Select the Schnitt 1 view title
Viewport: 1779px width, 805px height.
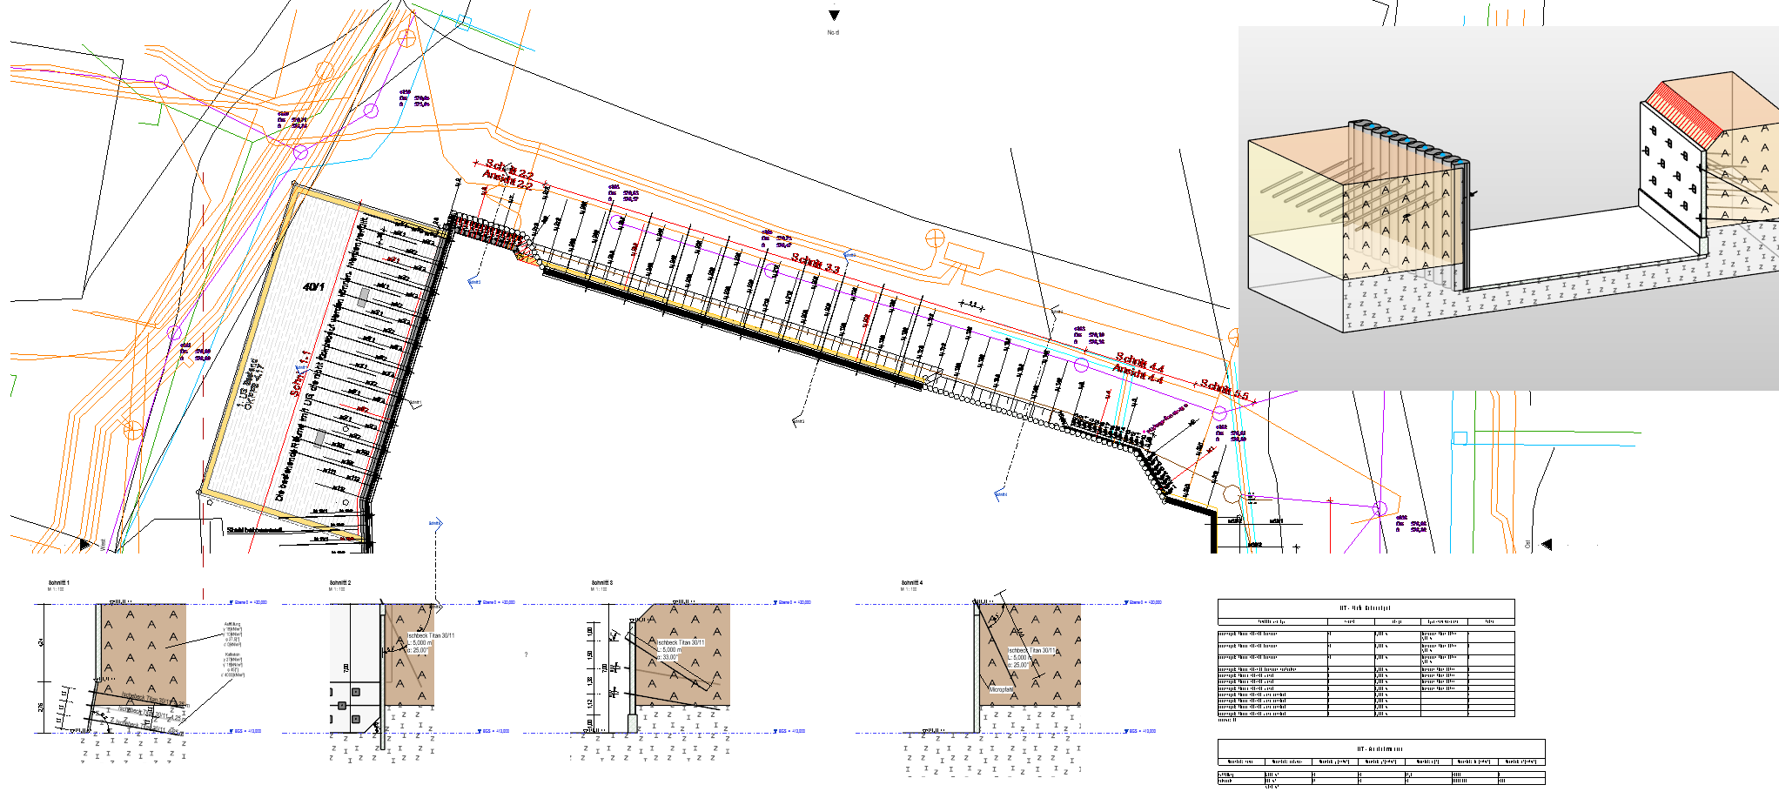click(x=58, y=583)
